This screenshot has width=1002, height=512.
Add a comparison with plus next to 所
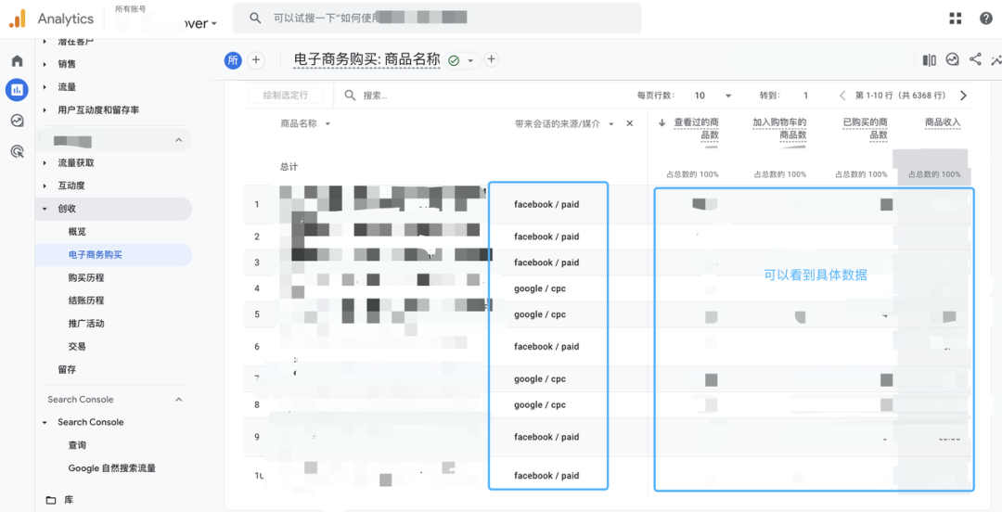tap(256, 60)
